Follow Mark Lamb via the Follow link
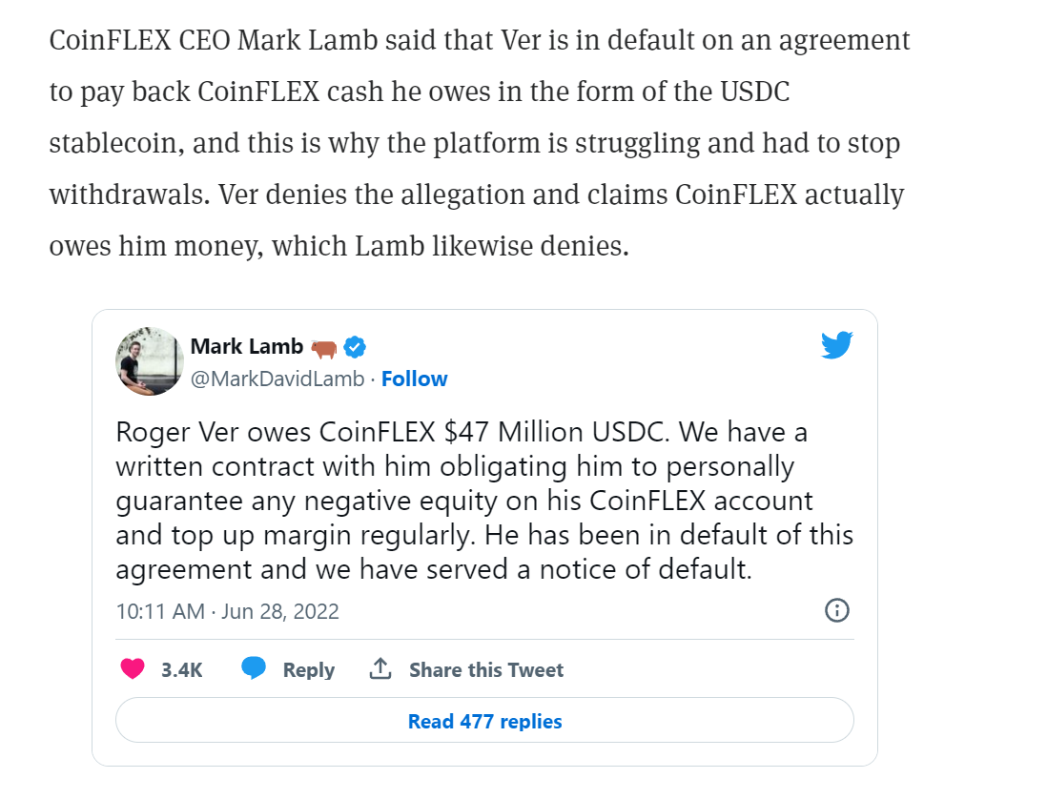 coord(414,379)
